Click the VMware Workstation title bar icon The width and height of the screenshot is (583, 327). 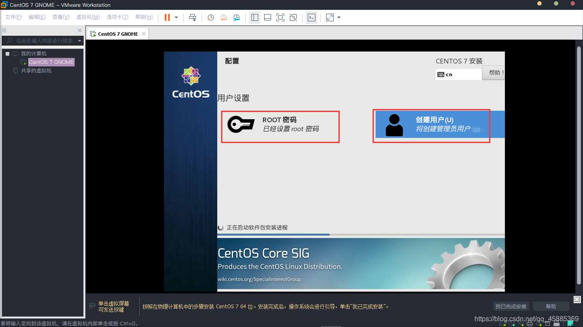point(4,5)
